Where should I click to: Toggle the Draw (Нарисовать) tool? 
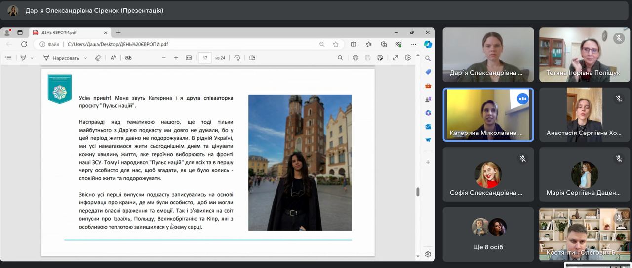61,58
